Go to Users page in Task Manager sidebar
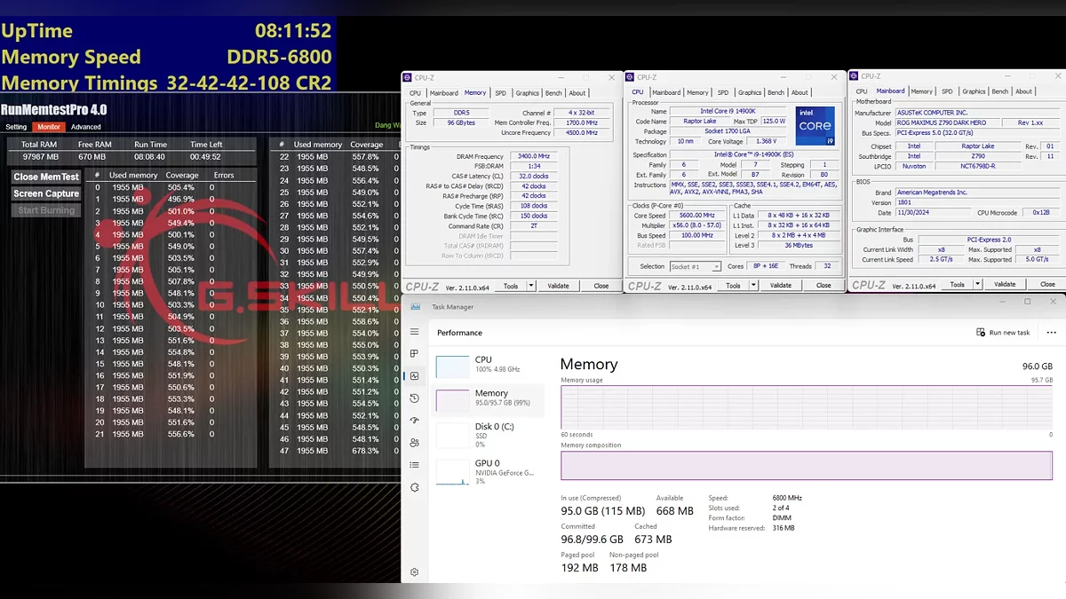 pos(414,443)
